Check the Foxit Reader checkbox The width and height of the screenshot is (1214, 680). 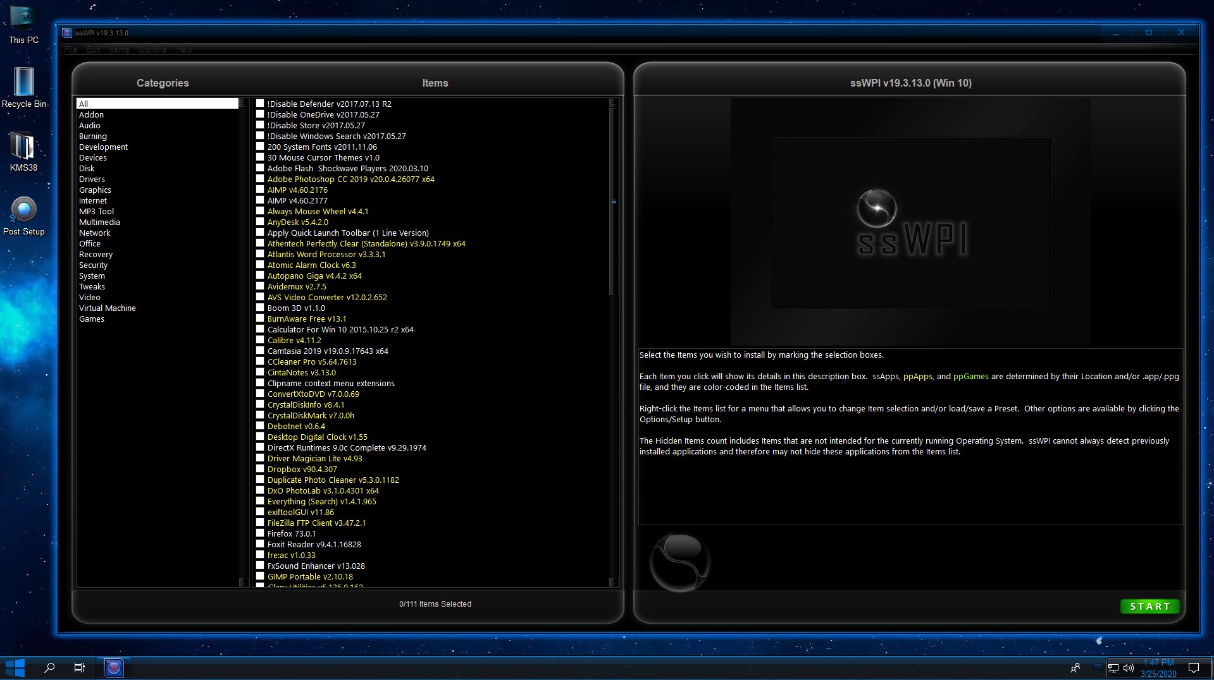[260, 544]
